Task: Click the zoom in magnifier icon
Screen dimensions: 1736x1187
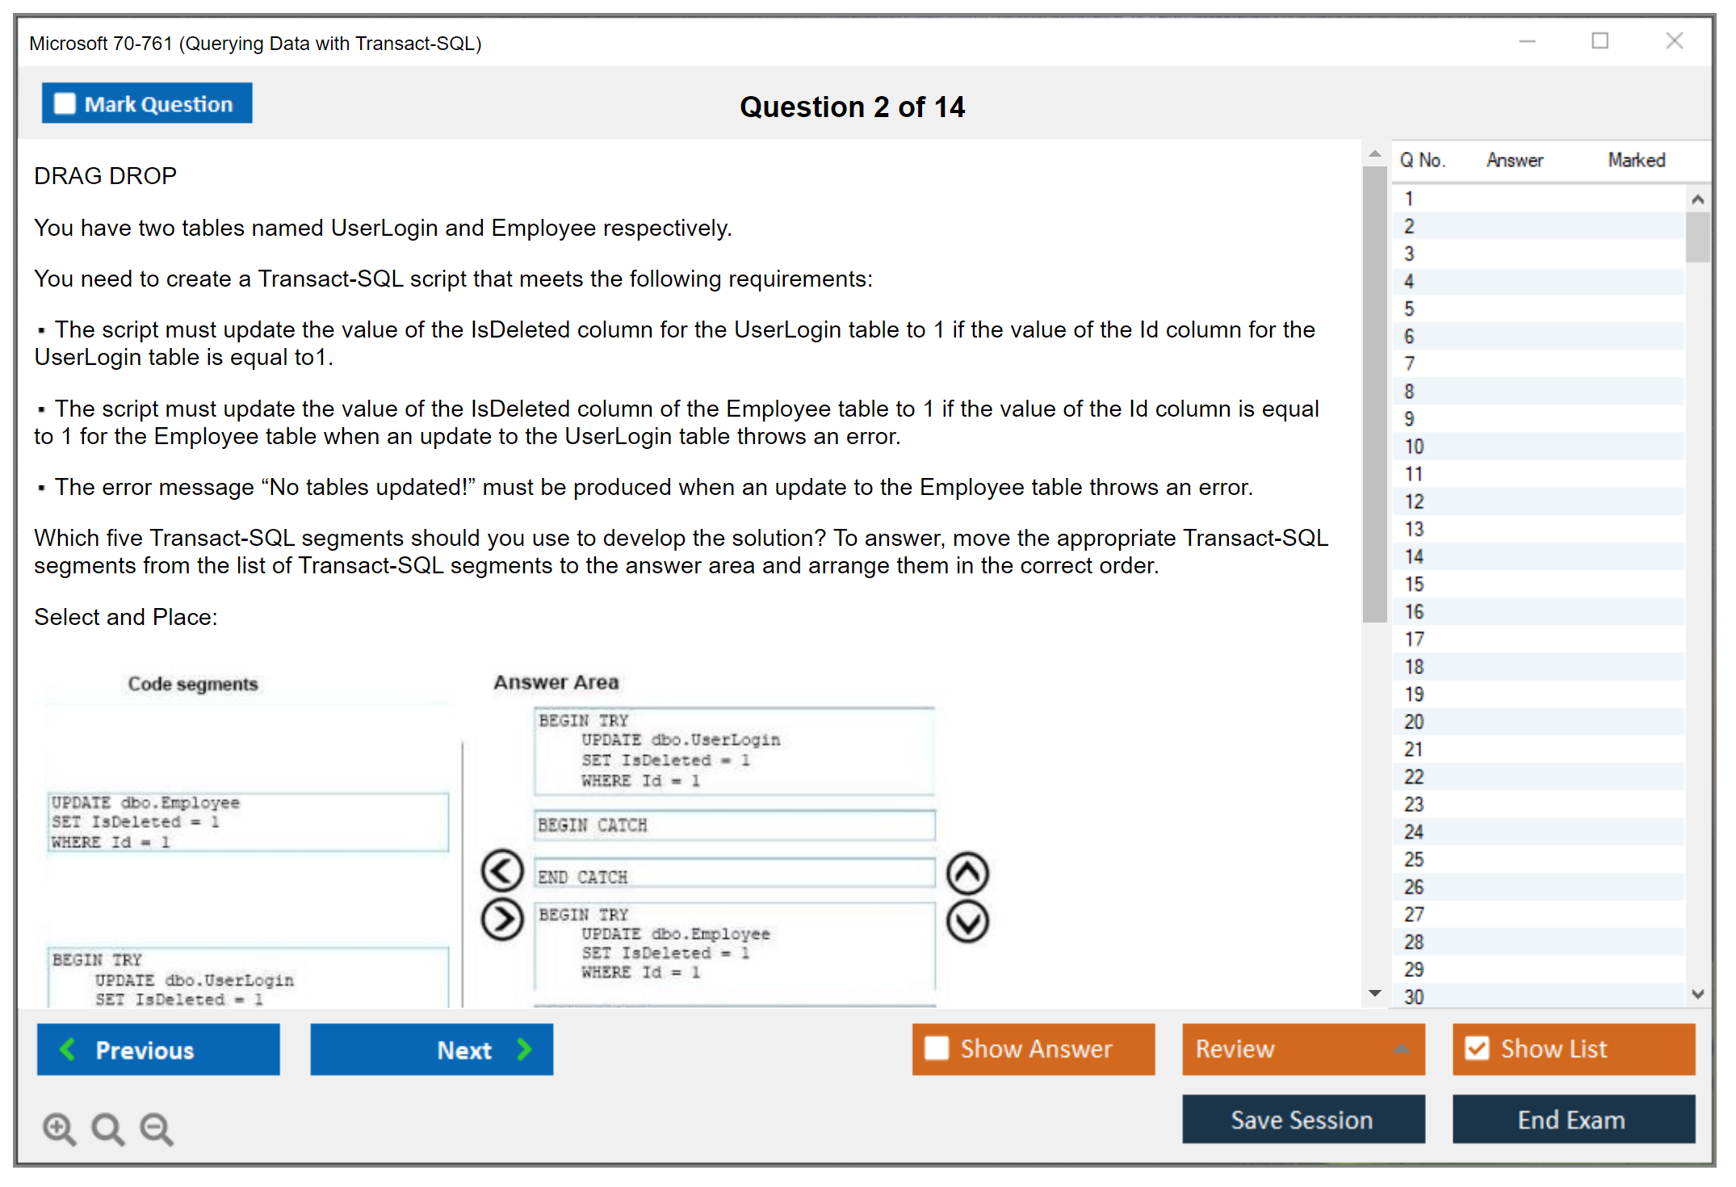Action: point(59,1128)
